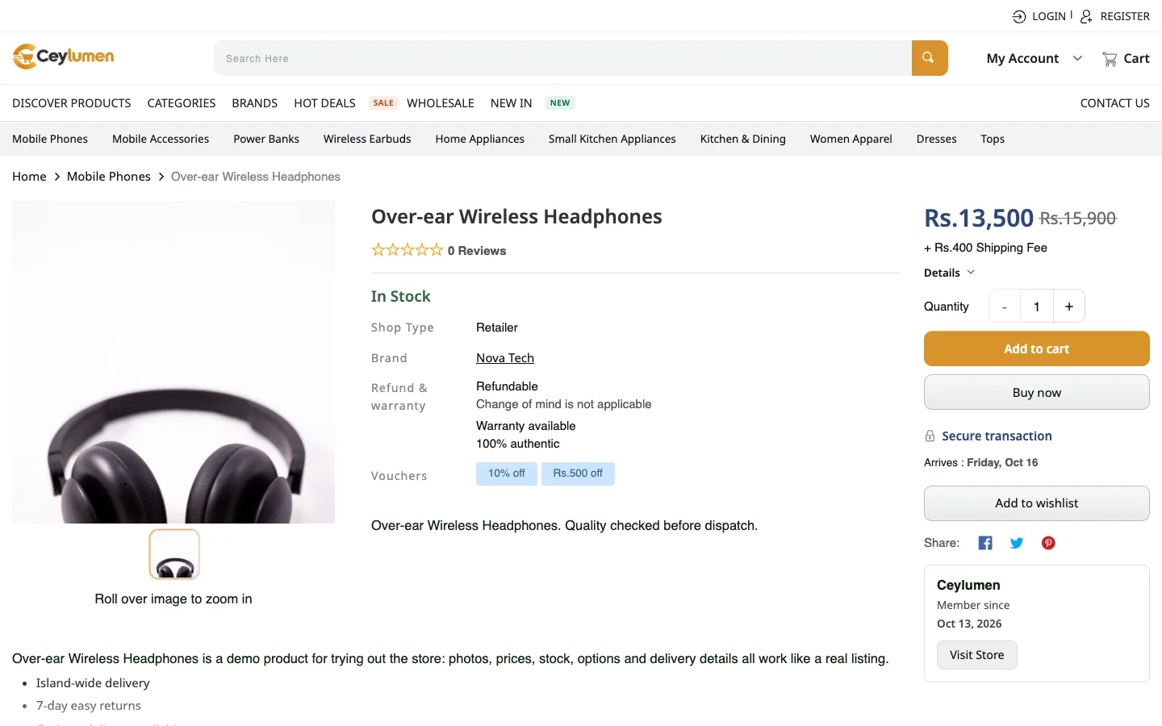Viewport: 1162px width, 726px height.
Task: Click the orange search magnifier button
Action: coord(930,58)
